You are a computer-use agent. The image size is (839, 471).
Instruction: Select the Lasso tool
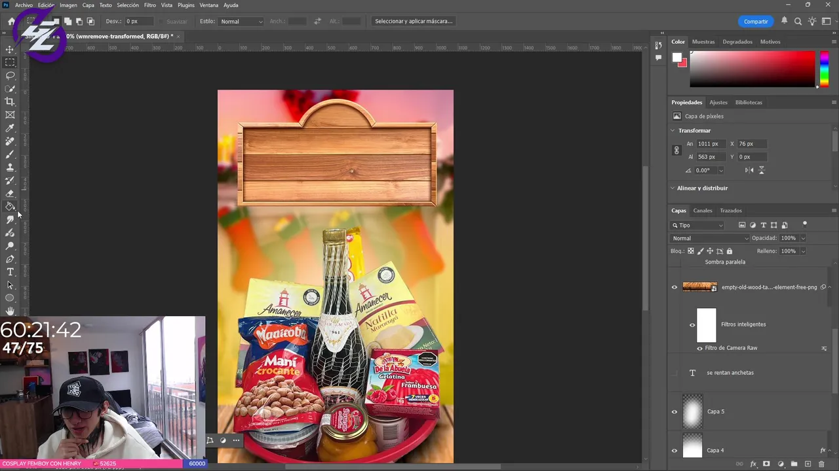(10, 75)
